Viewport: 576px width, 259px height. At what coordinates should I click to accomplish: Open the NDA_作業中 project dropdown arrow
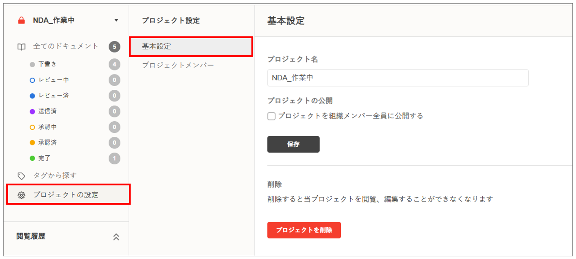[x=116, y=20]
